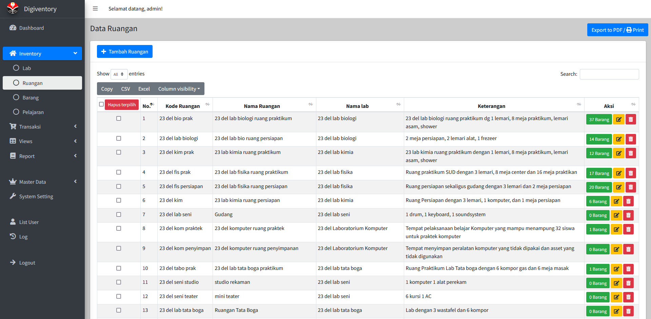651x319 pixels.
Task: Tick the select-all checkbox in table header
Action: (101, 104)
